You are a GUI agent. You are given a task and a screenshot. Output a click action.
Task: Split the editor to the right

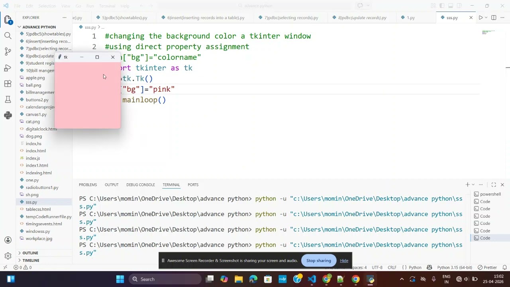494,18
